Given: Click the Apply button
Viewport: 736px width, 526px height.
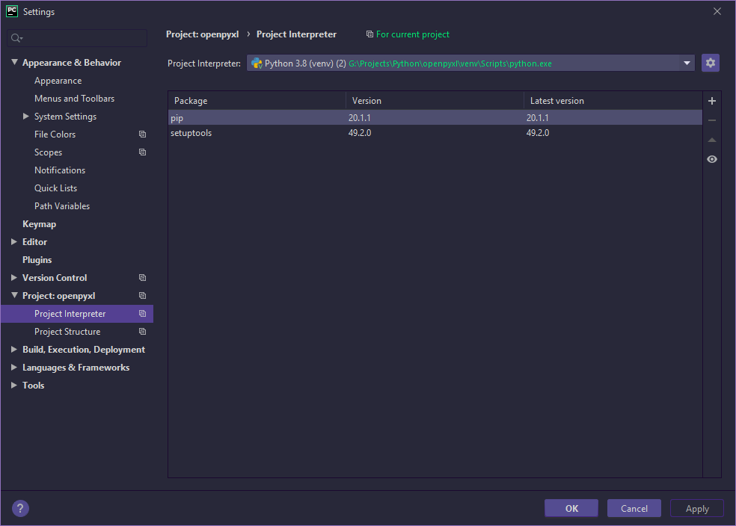Looking at the screenshot, I should (697, 508).
